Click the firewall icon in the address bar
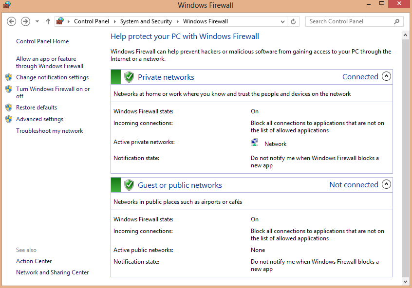 coord(60,21)
